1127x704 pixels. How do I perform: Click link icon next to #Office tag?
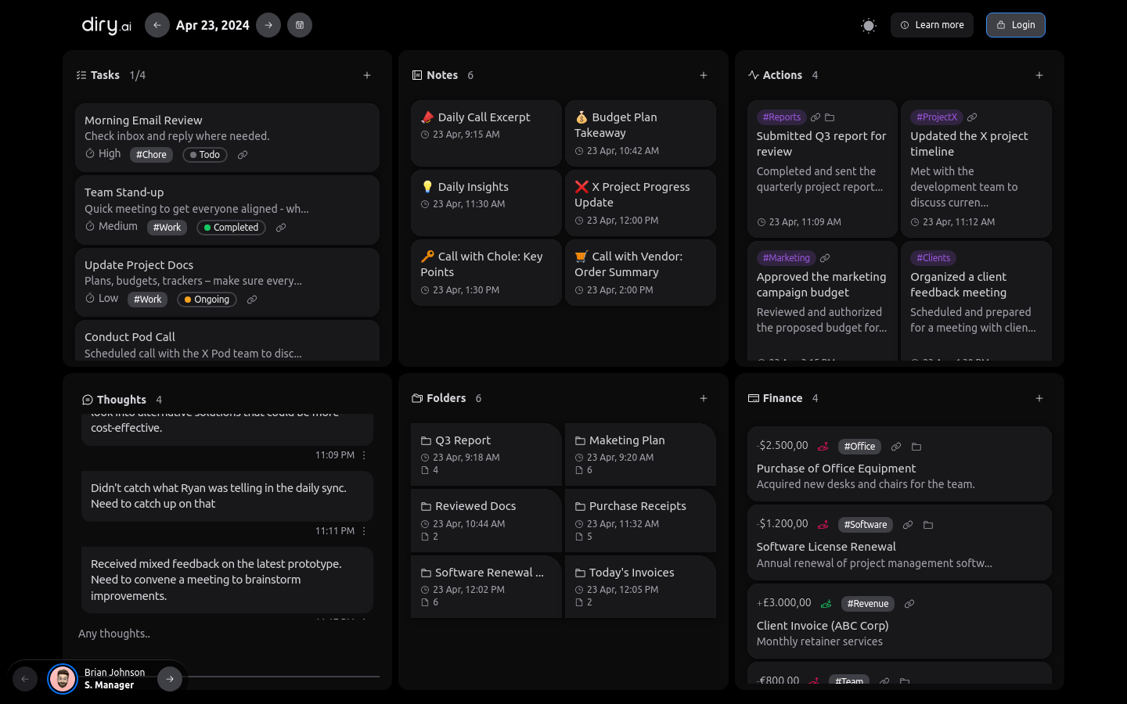[x=896, y=447]
